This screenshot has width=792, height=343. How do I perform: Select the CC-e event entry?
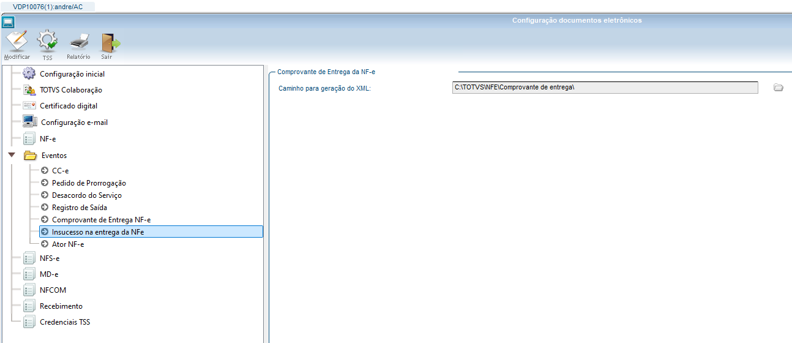tap(61, 170)
